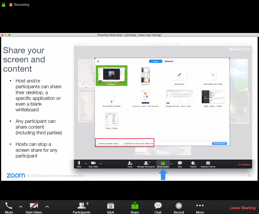259x214 pixels.
Task: Enable Share computer sound checkbox
Action: pos(98,143)
